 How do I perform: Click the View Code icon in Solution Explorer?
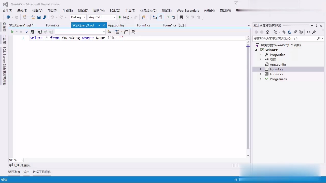[308, 32]
